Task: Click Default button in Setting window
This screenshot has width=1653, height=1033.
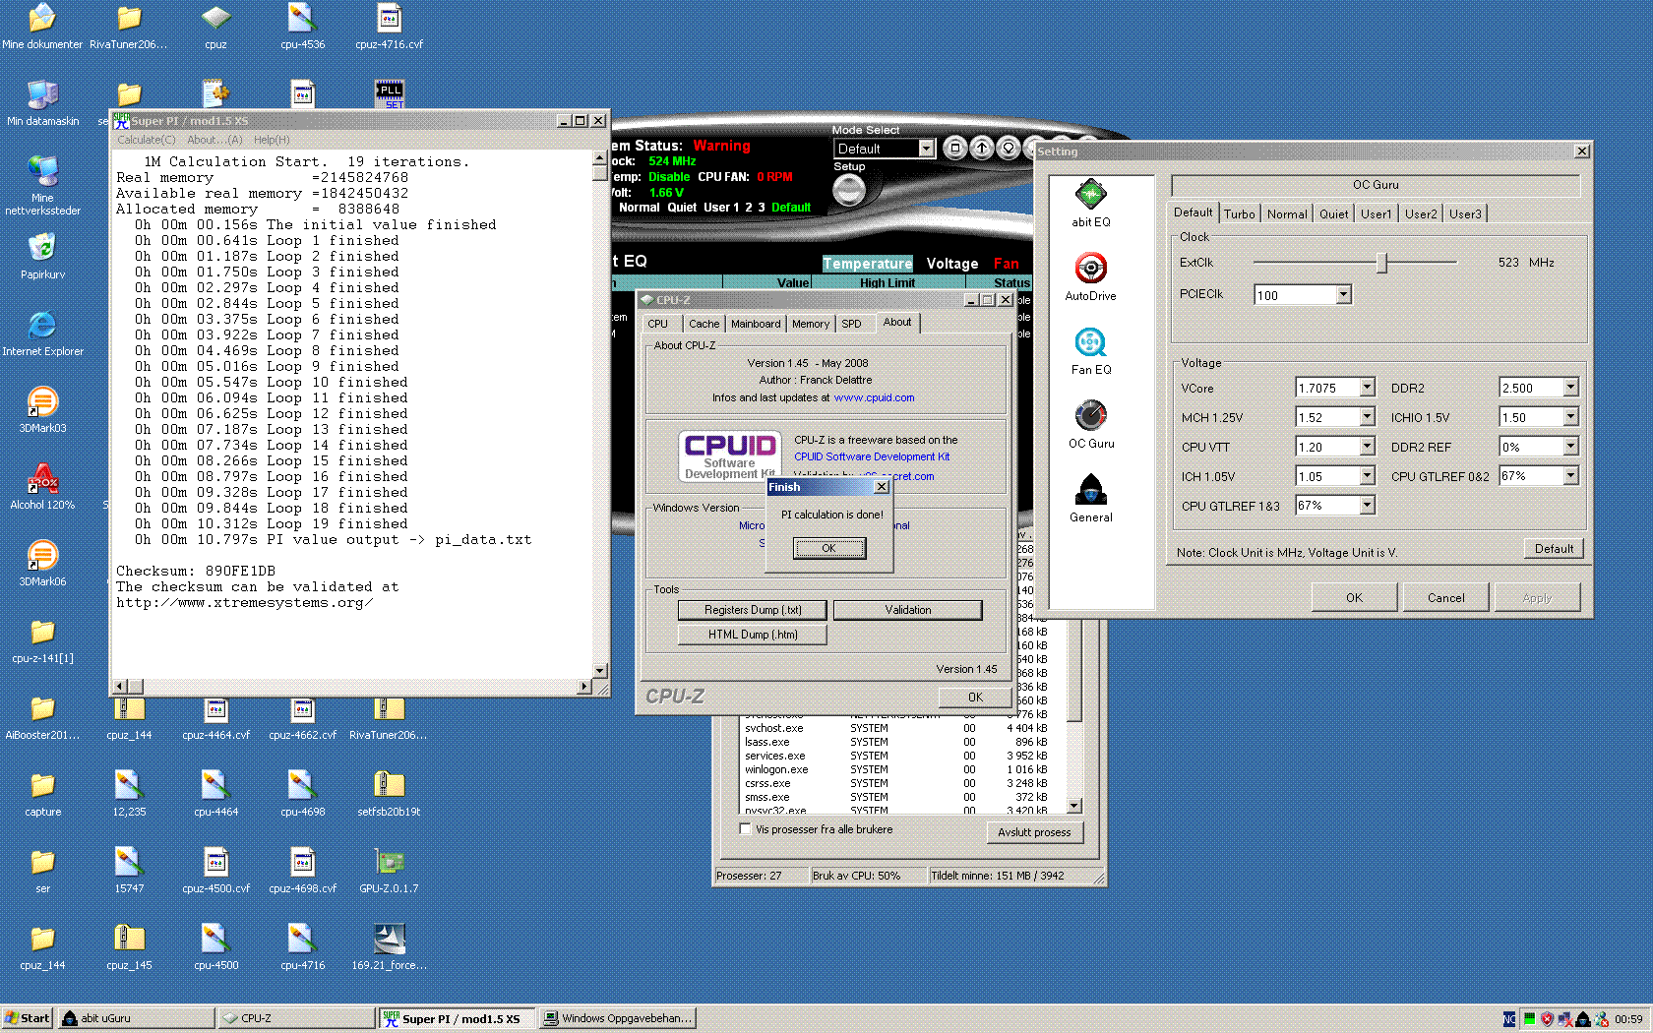Action: (1554, 549)
